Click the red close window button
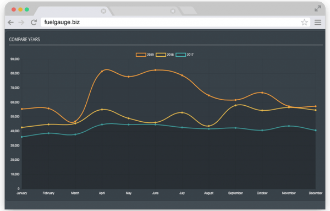Screen dimensions: 330x211 click(x=14, y=9)
